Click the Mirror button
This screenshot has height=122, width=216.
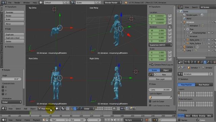pos(14,24)
